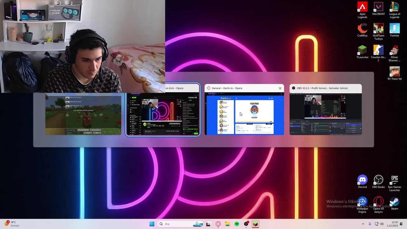Image resolution: width=407 pixels, height=229 pixels.
Task: Switch to the Minecraft window thumbnail
Action: click(83, 114)
